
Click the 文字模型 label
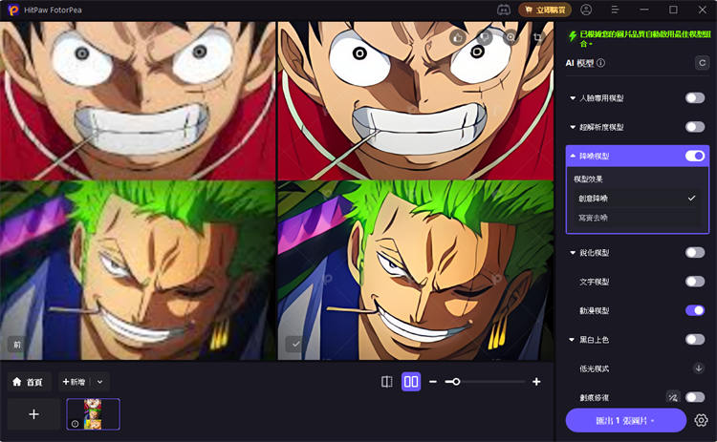tap(594, 282)
